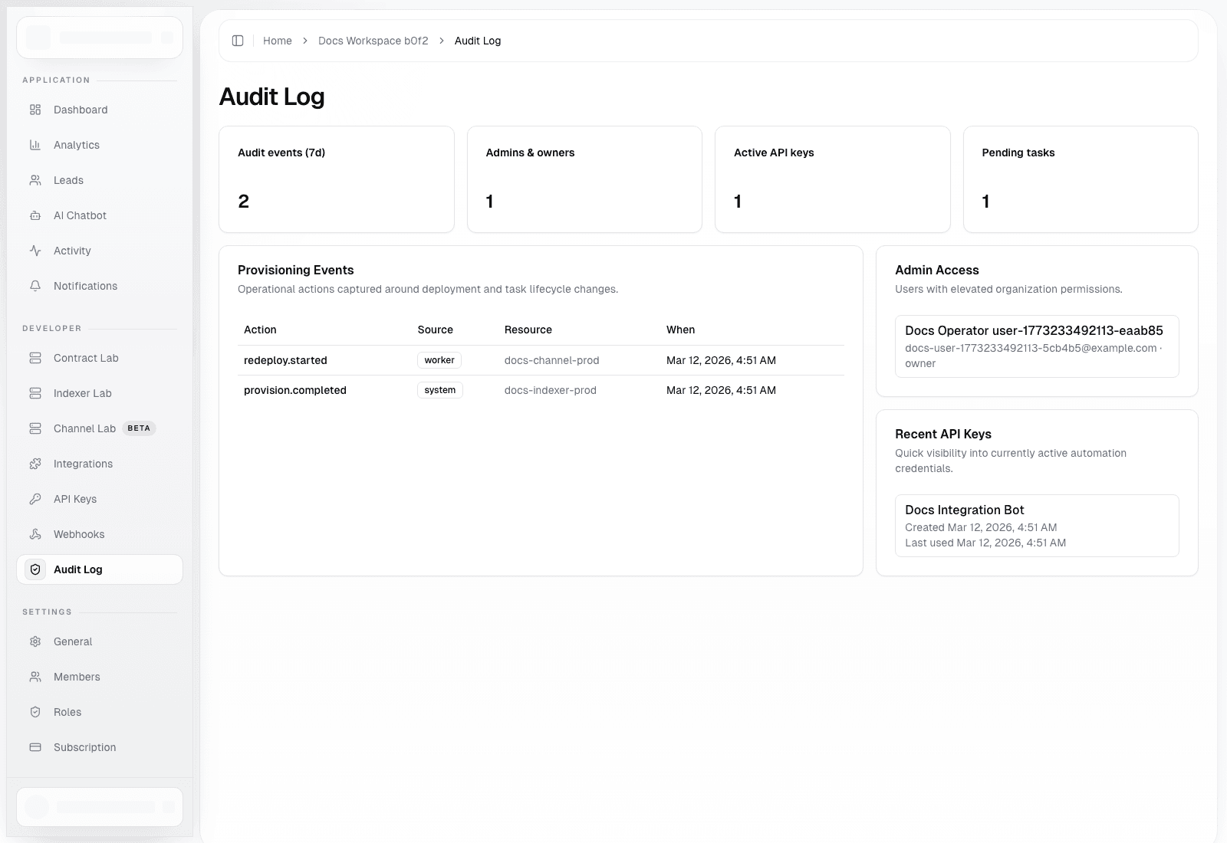This screenshot has height=843, width=1227.
Task: Navigate to Home via the breadcrumb
Action: (x=277, y=41)
